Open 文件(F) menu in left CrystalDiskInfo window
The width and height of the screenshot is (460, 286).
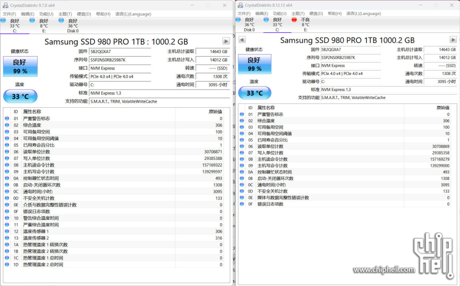[9, 14]
